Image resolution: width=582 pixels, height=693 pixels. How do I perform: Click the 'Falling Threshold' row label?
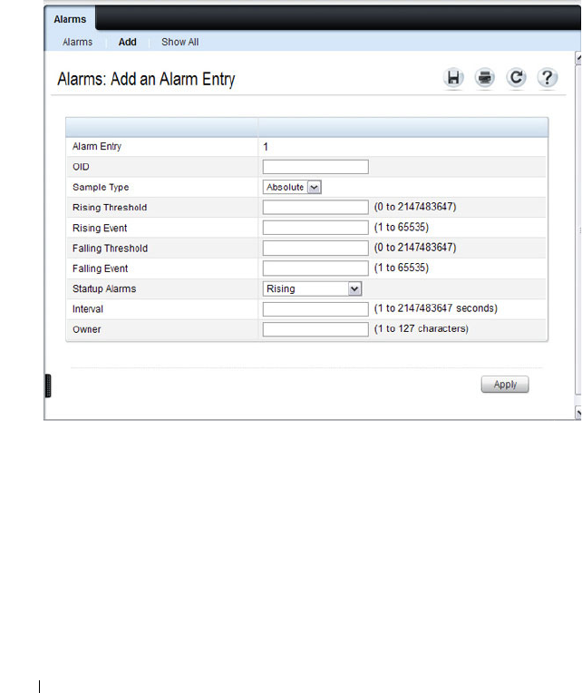pos(110,249)
